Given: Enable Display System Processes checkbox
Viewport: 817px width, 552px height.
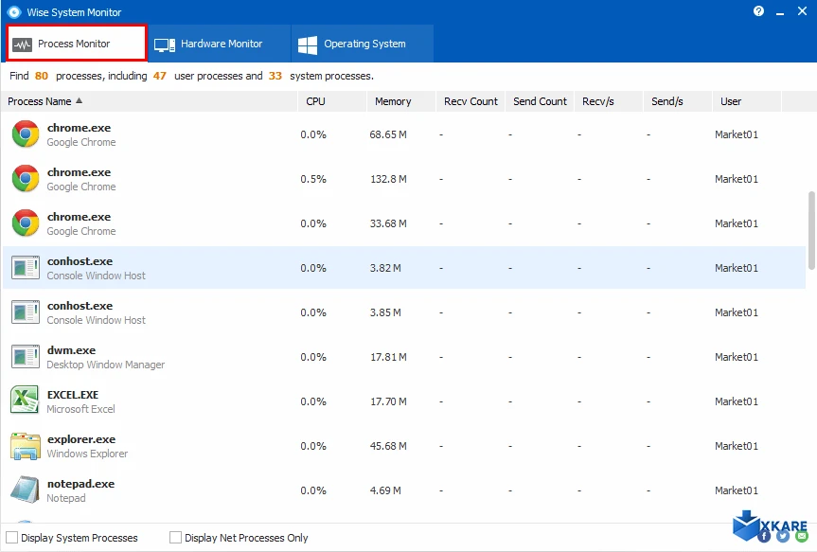Looking at the screenshot, I should 11,538.
